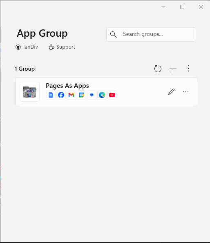Close the App Group window
This screenshot has height=243, width=210.
coord(201,7)
